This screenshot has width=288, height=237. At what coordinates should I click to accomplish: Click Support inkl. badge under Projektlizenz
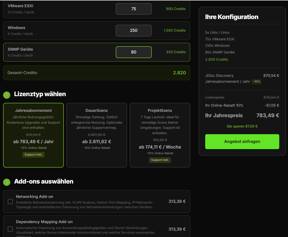coord(160,160)
